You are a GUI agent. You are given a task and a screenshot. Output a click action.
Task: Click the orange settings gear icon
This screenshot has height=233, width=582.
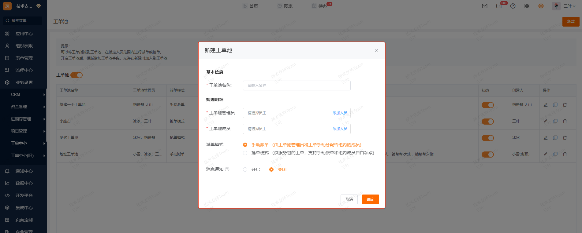(541, 6)
